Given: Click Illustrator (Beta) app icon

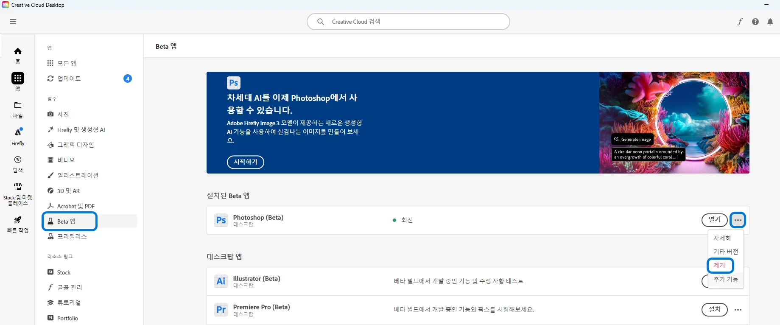Looking at the screenshot, I should [x=221, y=281].
